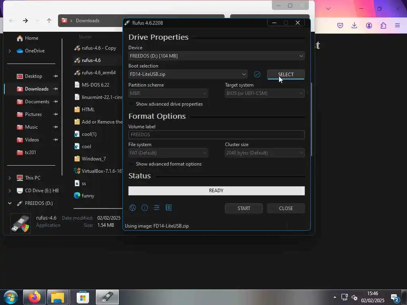Go forward in File Explorer
Image resolution: width=407 pixels, height=305 pixels.
25,21
